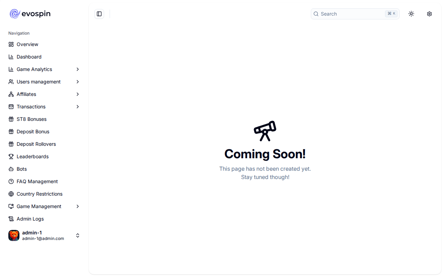The height and width of the screenshot is (277, 444).
Task: Select the ST8 Bonuses menu item
Action: click(x=44, y=119)
